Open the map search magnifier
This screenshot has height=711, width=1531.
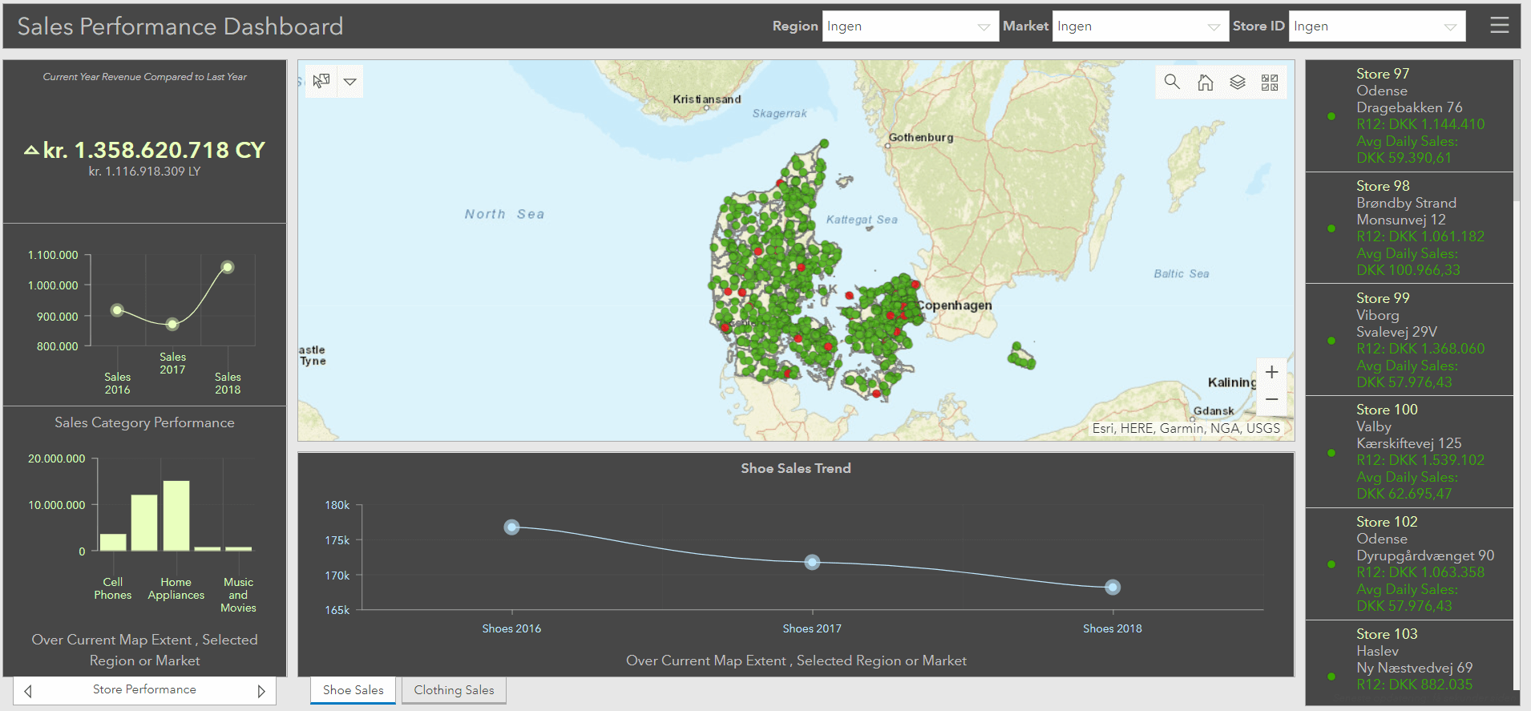click(1172, 82)
